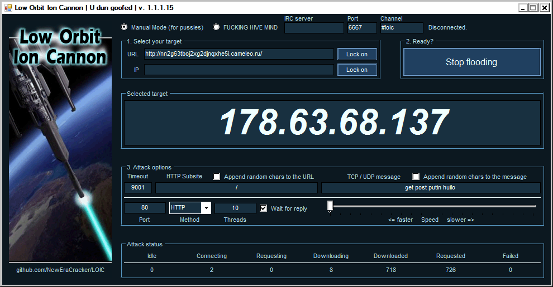
Task: Click the IRC server input field
Action: [314, 28]
